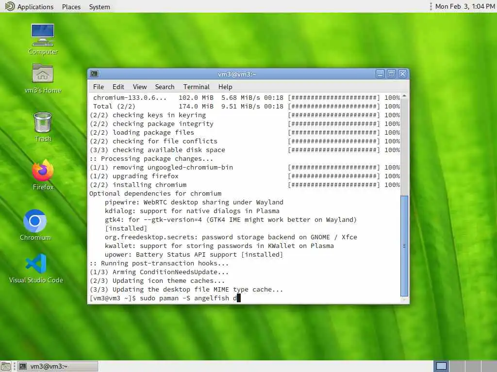
Task: Open the terminal File menu
Action: pyautogui.click(x=98, y=87)
